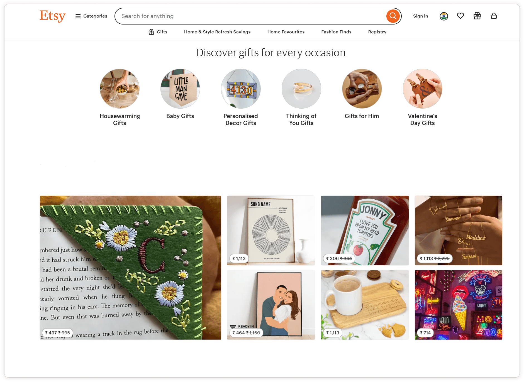Open the favourites heart icon
Image resolution: width=524 pixels, height=382 pixels.
point(460,16)
